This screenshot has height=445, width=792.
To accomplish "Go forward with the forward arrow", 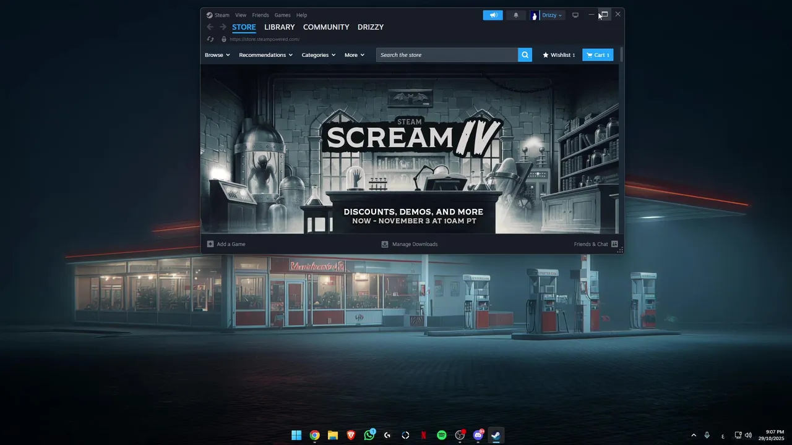I will click(223, 27).
